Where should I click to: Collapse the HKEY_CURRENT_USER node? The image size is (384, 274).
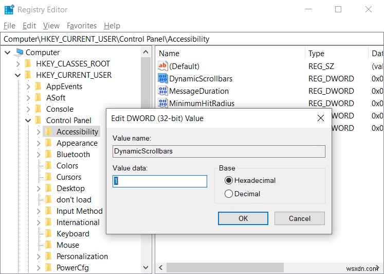pos(18,75)
